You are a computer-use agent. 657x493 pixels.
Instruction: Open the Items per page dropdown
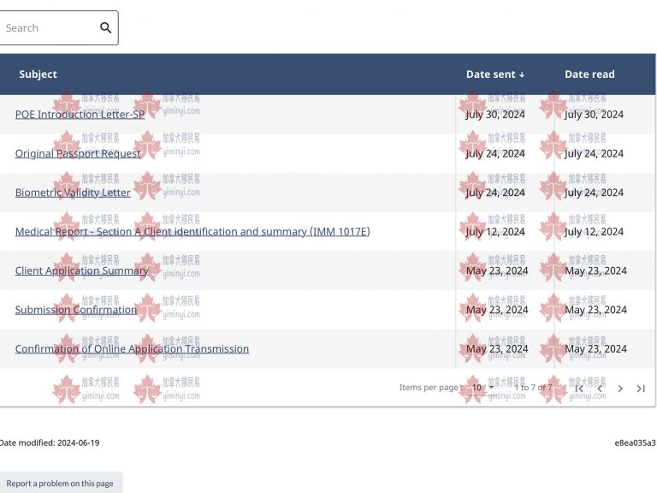click(483, 388)
